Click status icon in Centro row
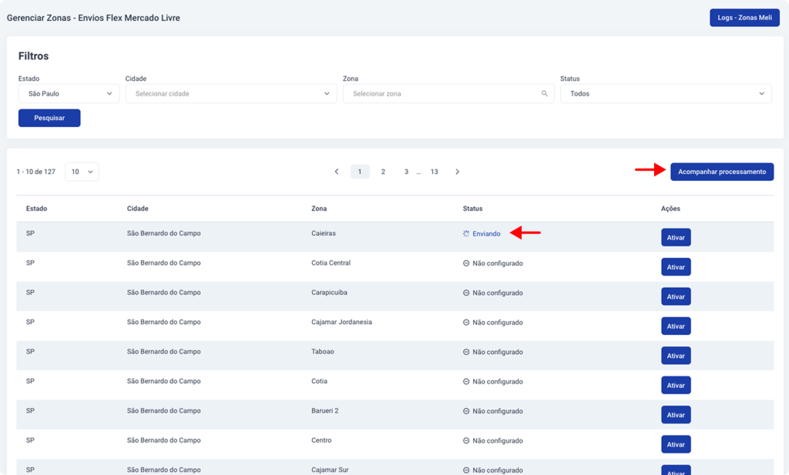The width and height of the screenshot is (789, 475). (x=466, y=441)
